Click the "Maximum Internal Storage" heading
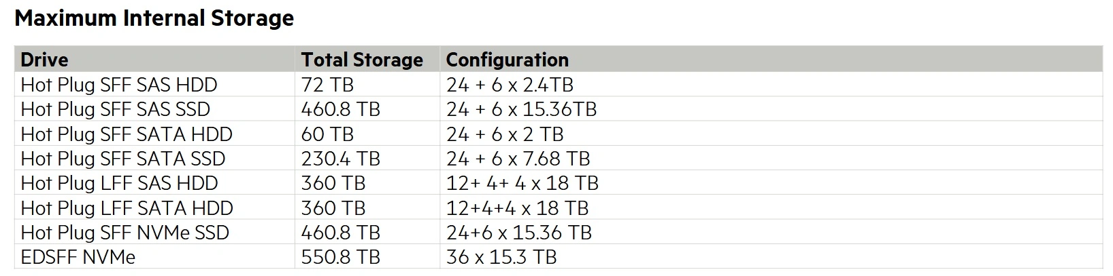 coord(154,18)
